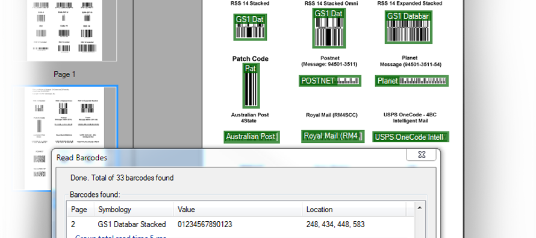Click the detected Planet barcode

pyautogui.click(x=411, y=81)
